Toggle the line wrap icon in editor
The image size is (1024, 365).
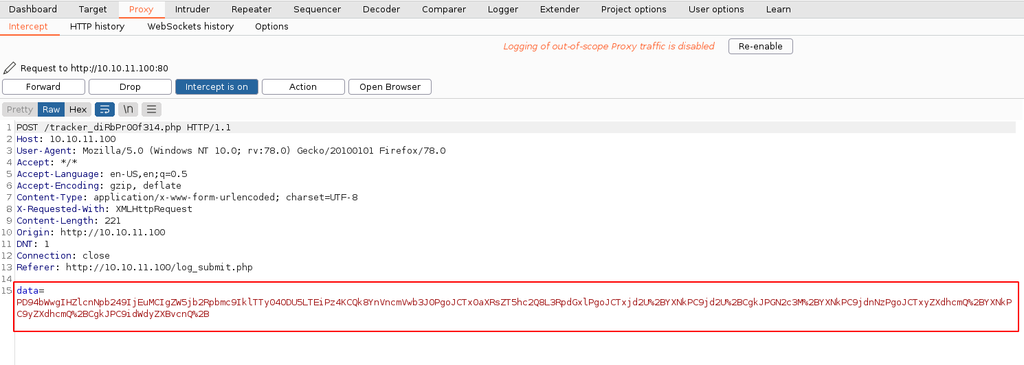pyautogui.click(x=104, y=109)
